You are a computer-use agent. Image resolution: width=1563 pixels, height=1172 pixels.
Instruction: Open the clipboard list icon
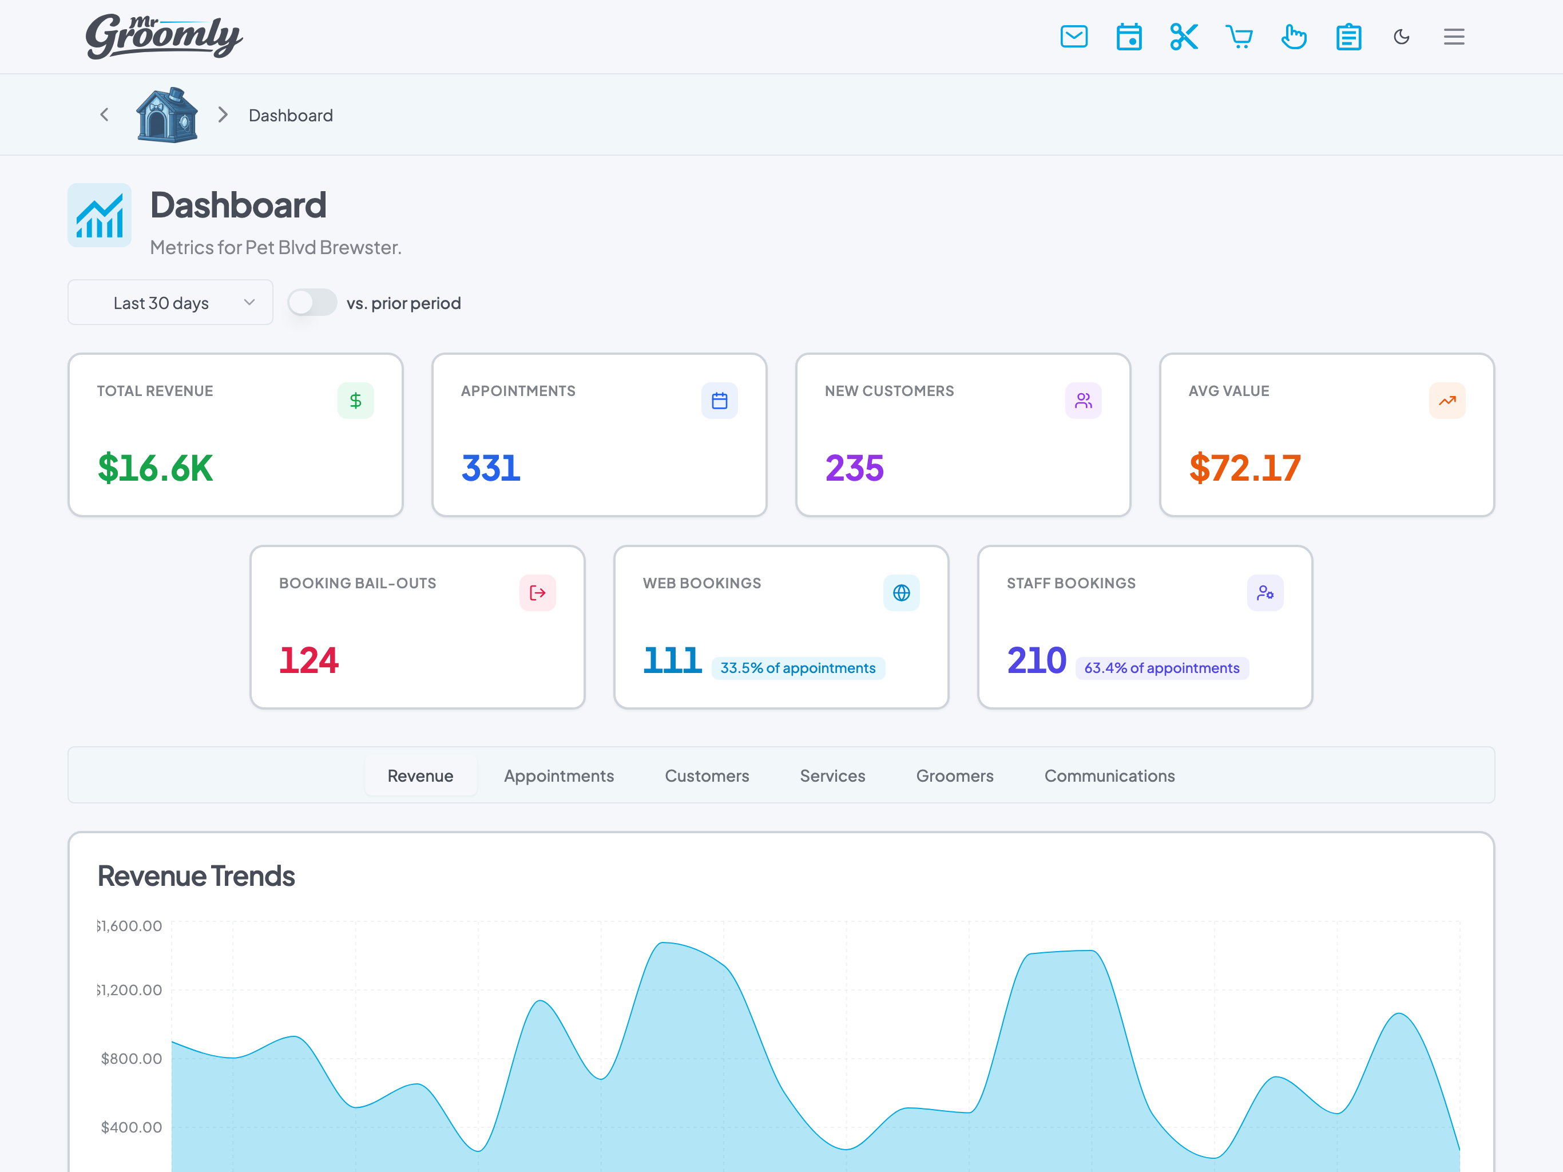pos(1348,37)
